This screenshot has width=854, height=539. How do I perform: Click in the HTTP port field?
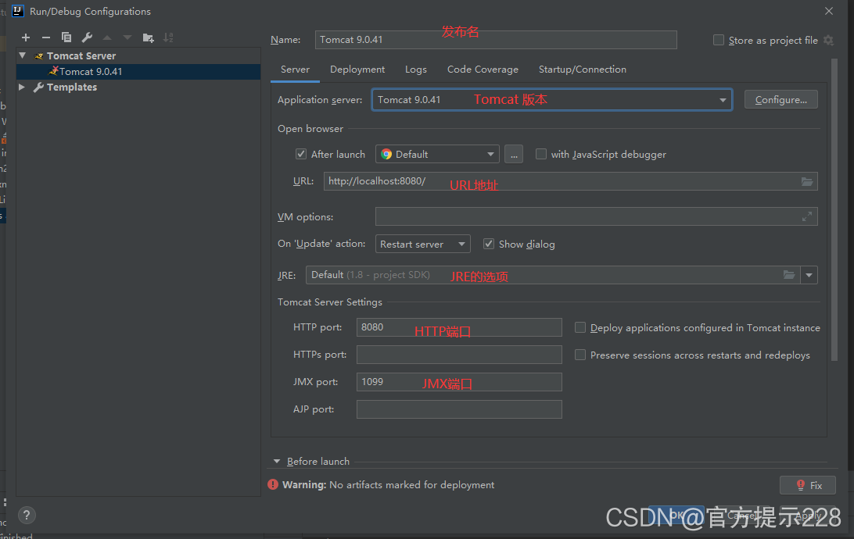tap(459, 327)
